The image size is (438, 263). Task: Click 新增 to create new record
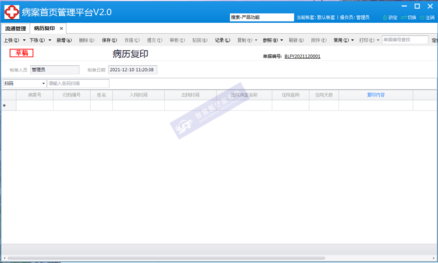[64, 40]
